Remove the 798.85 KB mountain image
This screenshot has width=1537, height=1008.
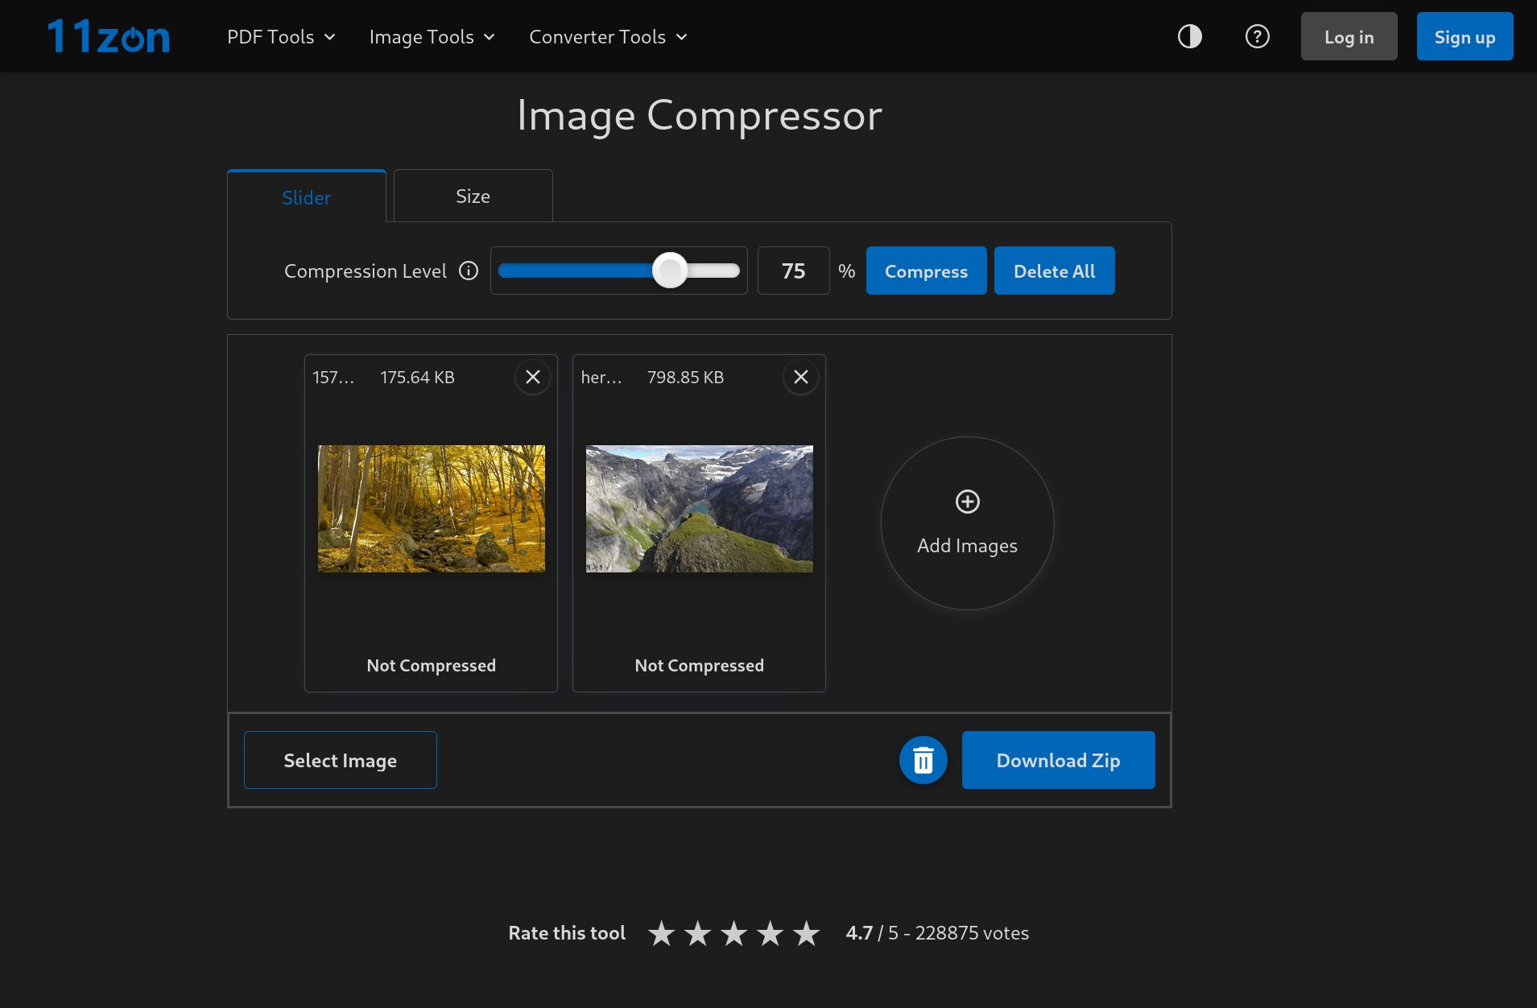click(x=800, y=377)
